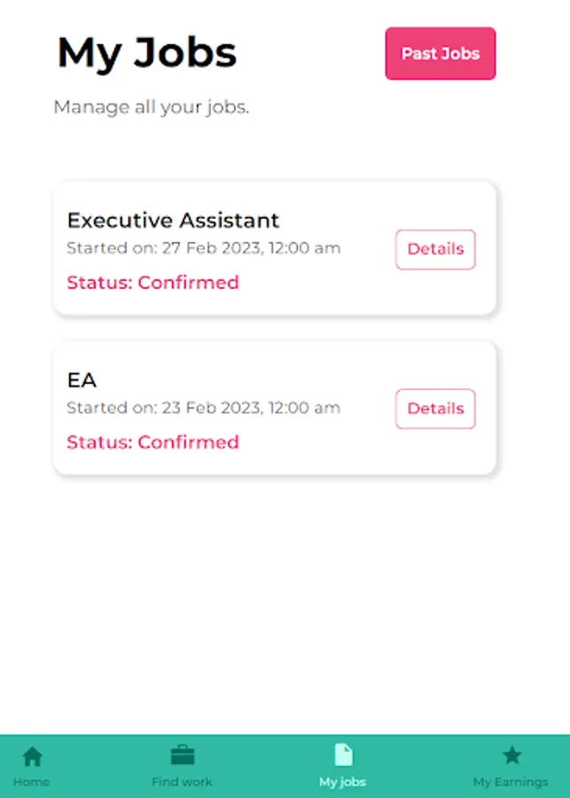Click the EA job's Status: Confirmed text
The image size is (570, 798).
[x=152, y=442]
